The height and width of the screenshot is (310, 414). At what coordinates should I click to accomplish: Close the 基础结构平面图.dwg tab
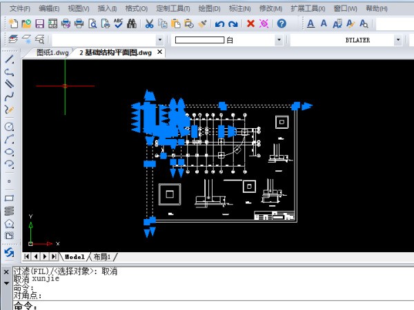click(160, 52)
